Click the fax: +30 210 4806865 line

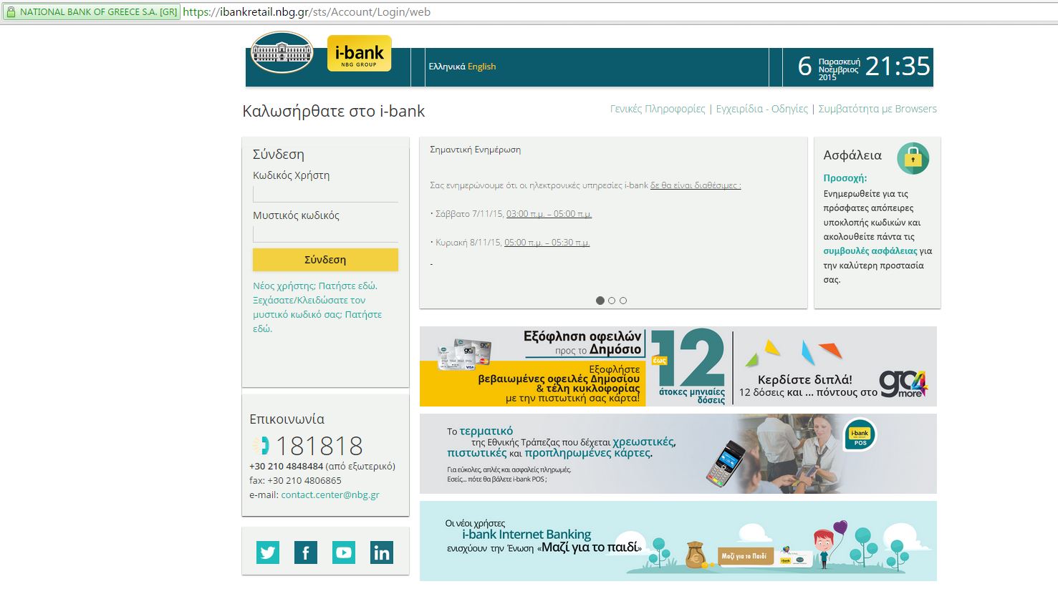pos(295,480)
